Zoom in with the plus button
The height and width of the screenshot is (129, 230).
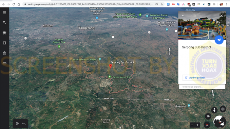click(x=197, y=125)
